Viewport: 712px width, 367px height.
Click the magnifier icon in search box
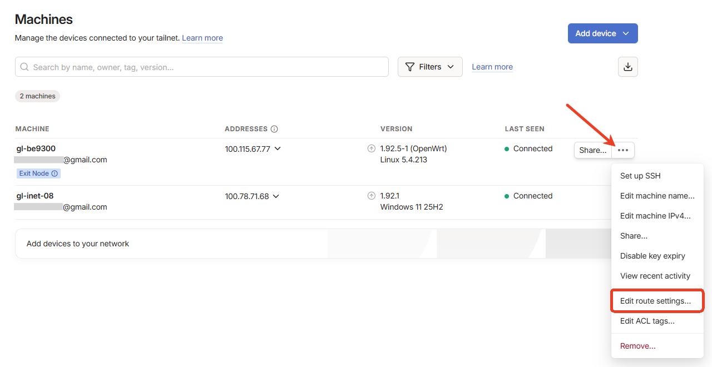(24, 67)
